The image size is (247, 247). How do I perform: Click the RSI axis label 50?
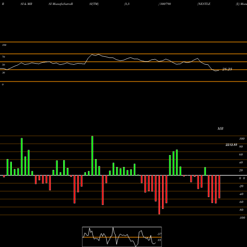(x=3, y=65)
